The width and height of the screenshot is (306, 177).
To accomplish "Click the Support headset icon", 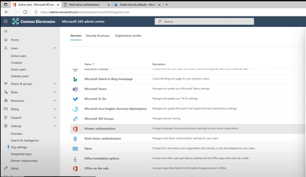I will click(x=6, y=117).
